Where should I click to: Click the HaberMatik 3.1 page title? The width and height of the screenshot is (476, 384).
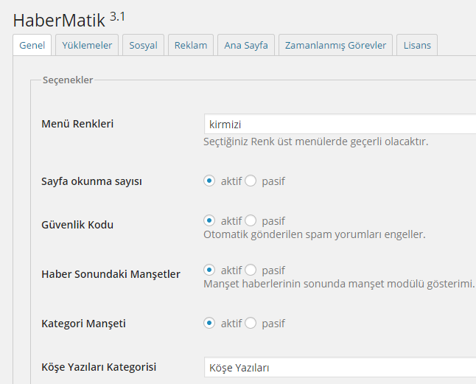tap(69, 20)
